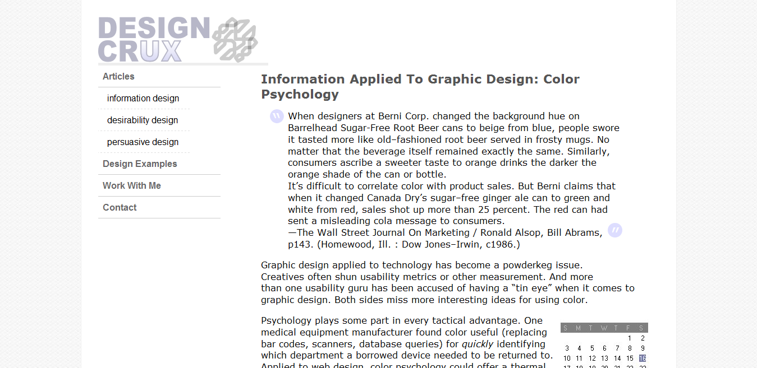Click date 3 in the calendar widget
This screenshot has height=368, width=757.
click(567, 348)
